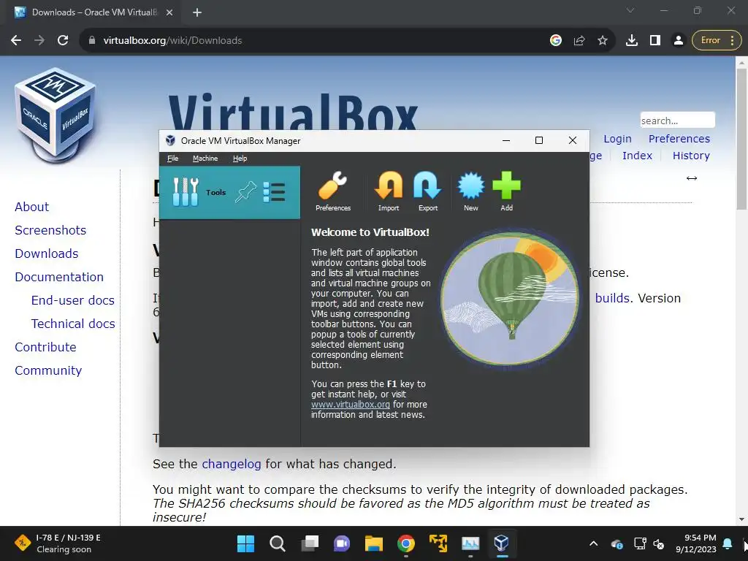Click the notification bell icon
The width and height of the screenshot is (748, 561).
[728, 543]
